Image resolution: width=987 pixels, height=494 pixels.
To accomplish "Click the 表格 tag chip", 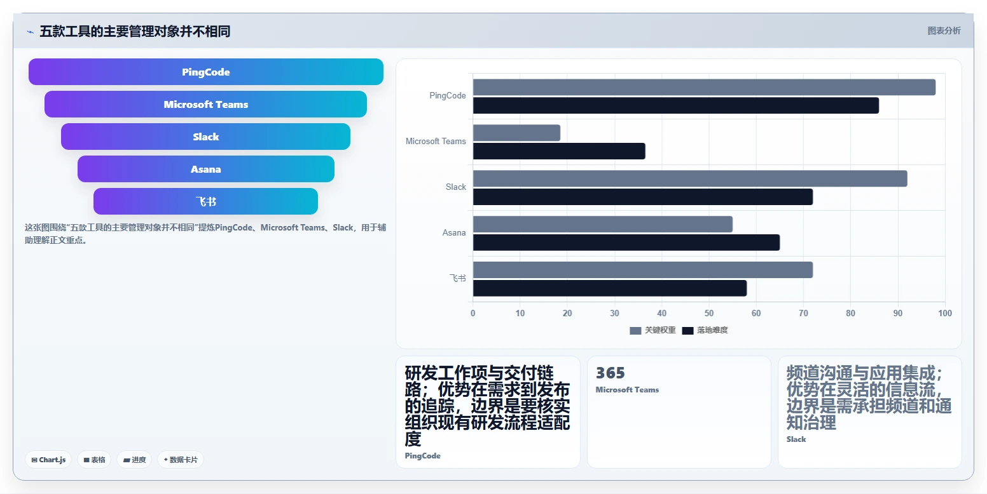I will [94, 460].
